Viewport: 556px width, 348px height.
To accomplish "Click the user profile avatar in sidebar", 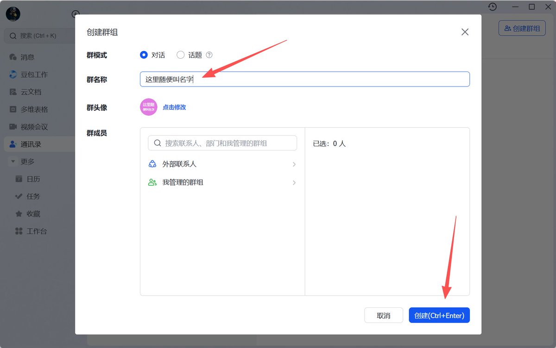I will click(x=13, y=14).
